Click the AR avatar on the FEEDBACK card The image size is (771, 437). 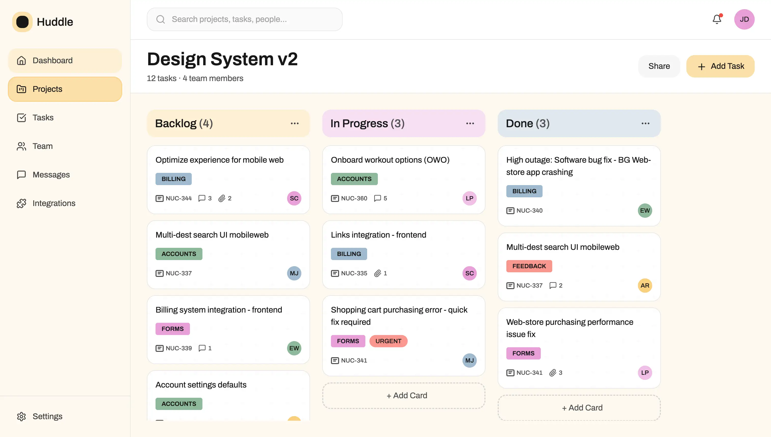(645, 286)
